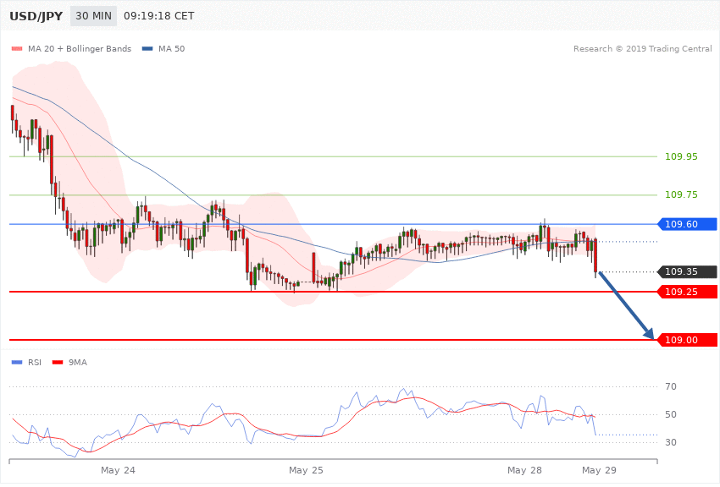Click the blue 109.60 pivot price tag
Viewport: 720px width, 487px height.
[x=686, y=224]
